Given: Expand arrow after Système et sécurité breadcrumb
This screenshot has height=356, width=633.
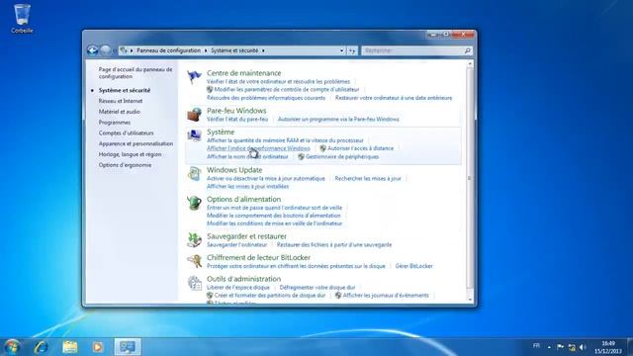Looking at the screenshot, I should click(263, 50).
